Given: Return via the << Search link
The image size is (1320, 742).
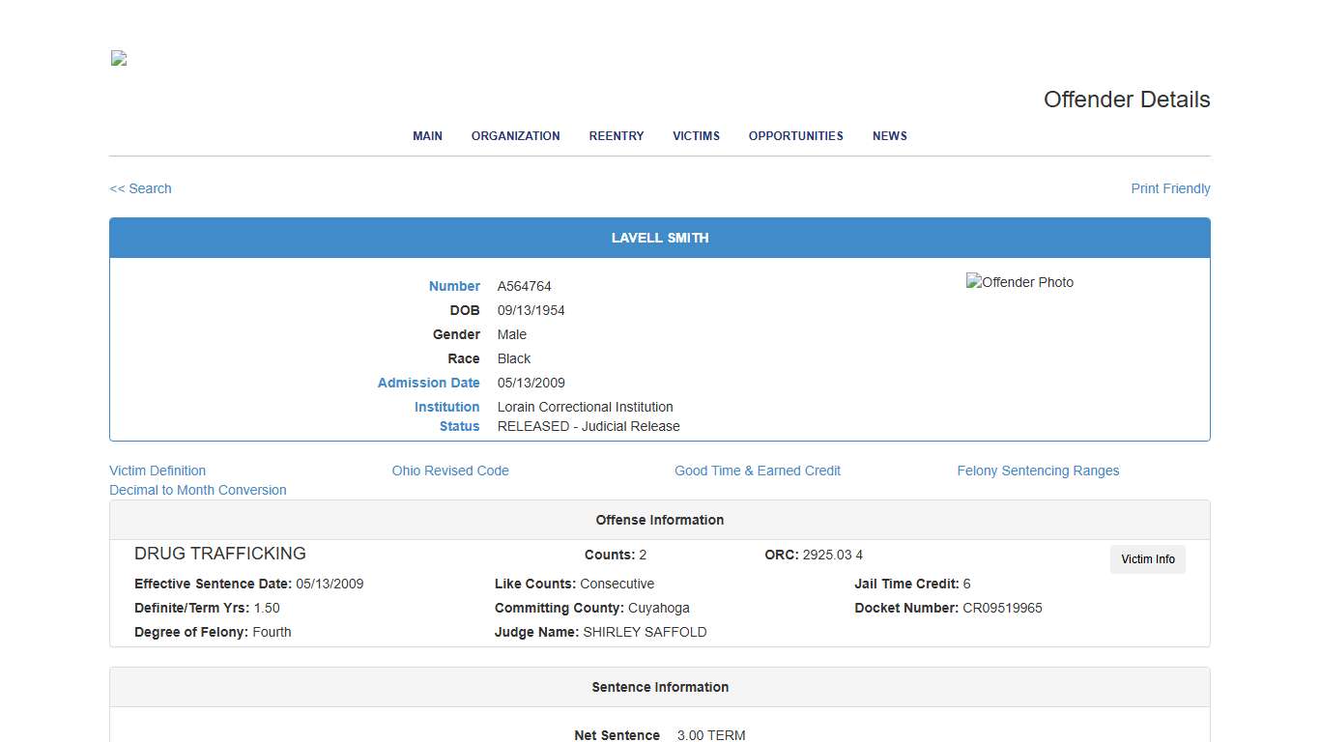Looking at the screenshot, I should (140, 188).
